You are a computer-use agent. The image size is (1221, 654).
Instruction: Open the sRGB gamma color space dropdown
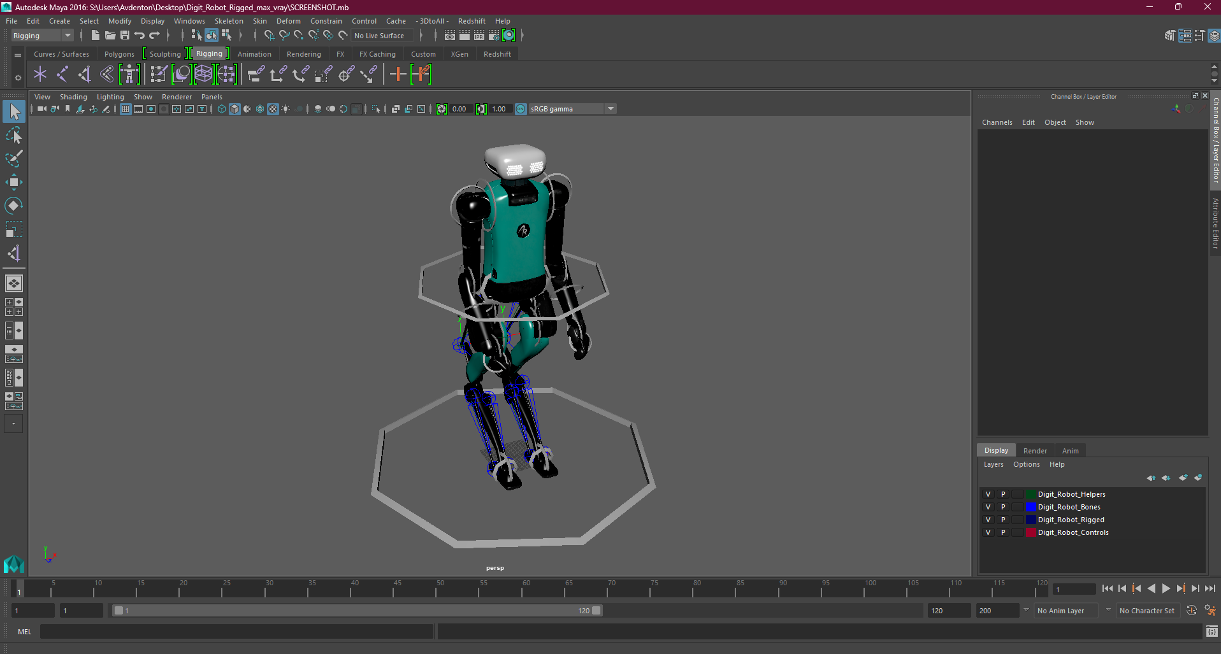point(572,109)
